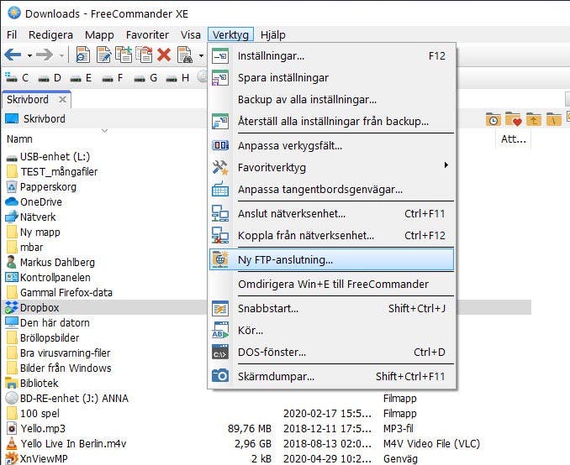Choose Omdirigera Win+E till FreeCommander
570x465 pixels.
(331, 285)
